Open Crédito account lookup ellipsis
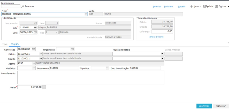229x109 pixels. [41, 58]
